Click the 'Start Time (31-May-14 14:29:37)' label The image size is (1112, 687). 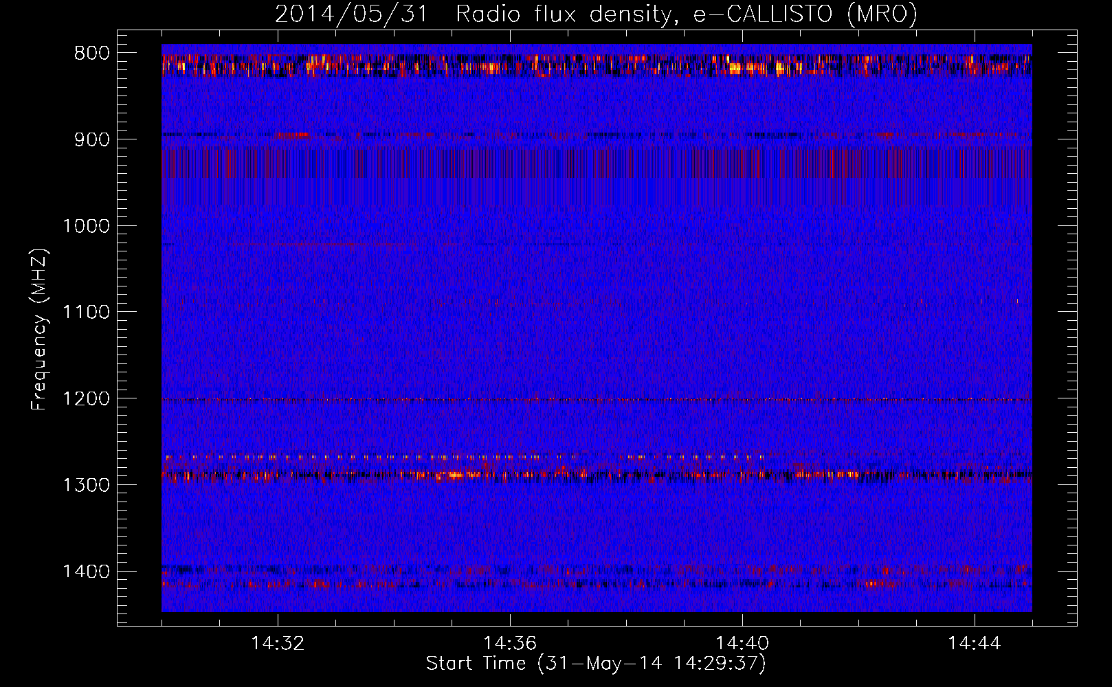coord(596,664)
